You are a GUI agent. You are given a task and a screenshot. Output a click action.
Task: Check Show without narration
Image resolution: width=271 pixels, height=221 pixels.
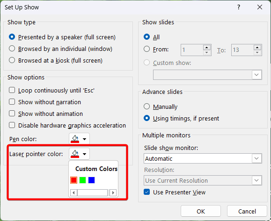[12, 102]
